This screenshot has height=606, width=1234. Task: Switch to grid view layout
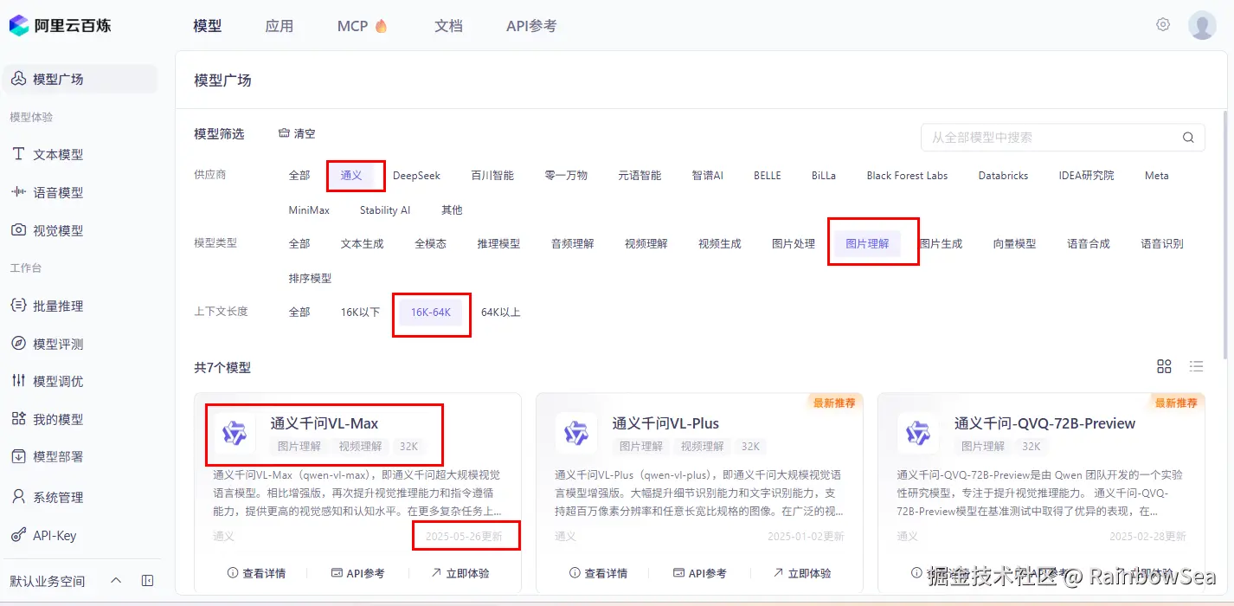tap(1164, 366)
